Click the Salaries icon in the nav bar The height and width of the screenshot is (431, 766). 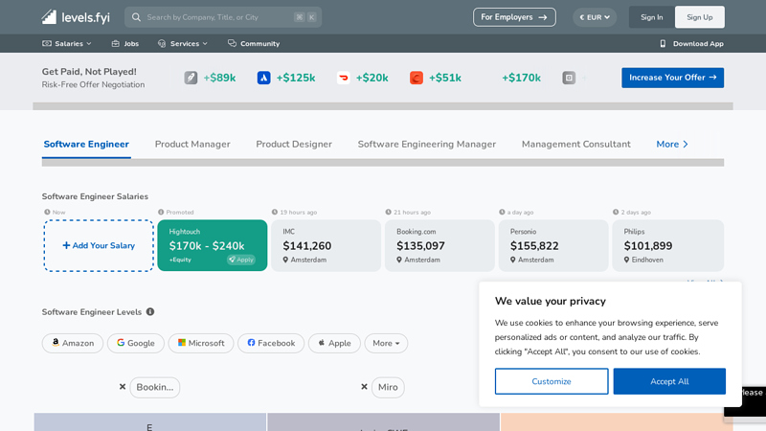point(47,43)
